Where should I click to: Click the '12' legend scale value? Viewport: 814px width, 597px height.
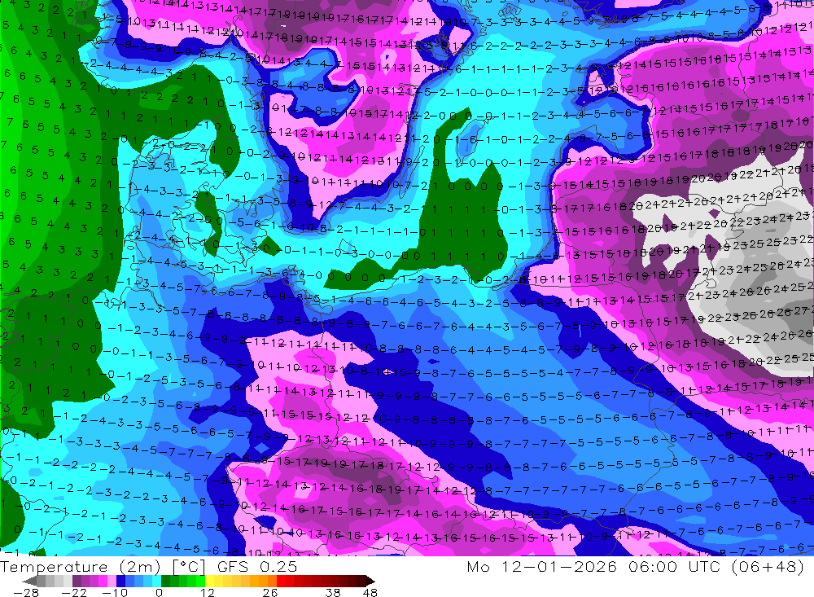(x=207, y=592)
